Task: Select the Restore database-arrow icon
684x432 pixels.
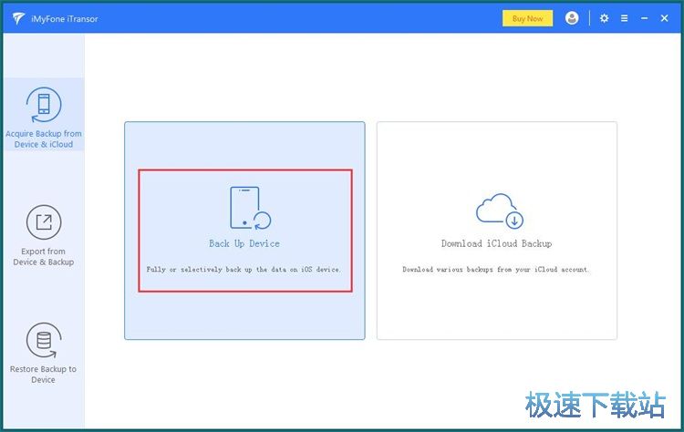Action: click(44, 341)
